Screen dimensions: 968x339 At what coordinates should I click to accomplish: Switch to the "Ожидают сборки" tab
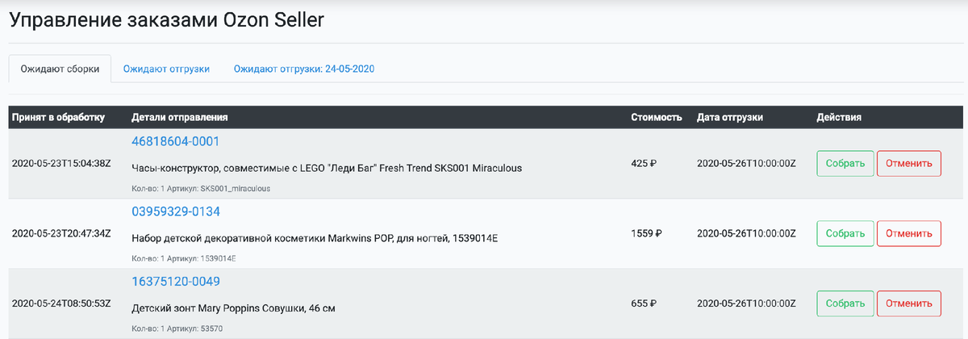point(60,69)
